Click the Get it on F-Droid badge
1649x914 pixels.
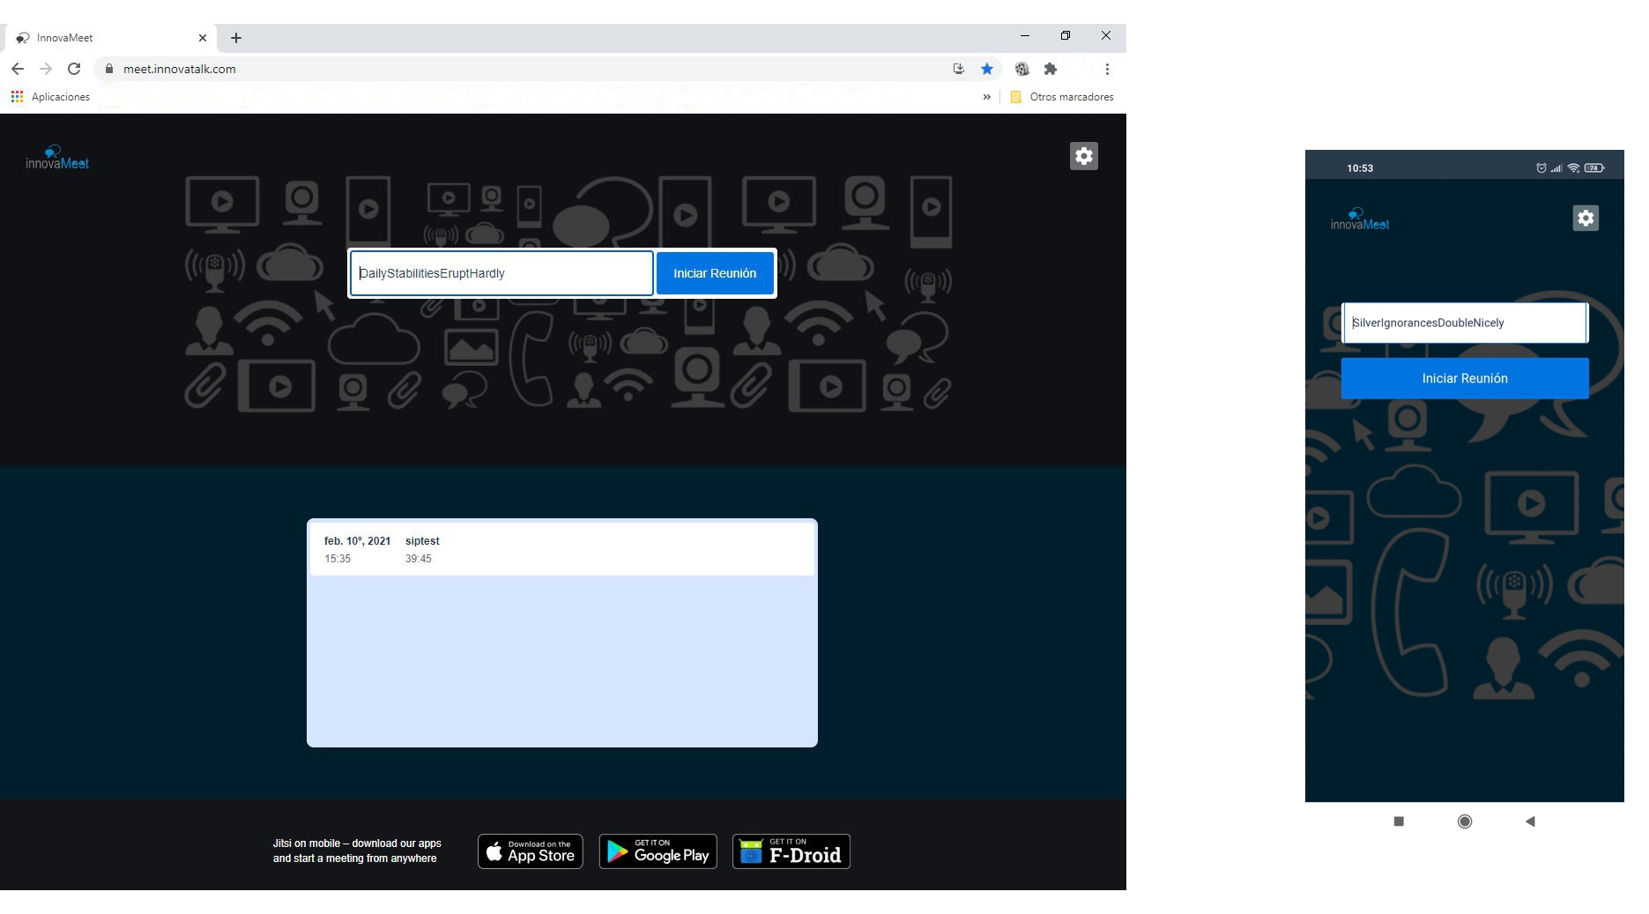791,851
